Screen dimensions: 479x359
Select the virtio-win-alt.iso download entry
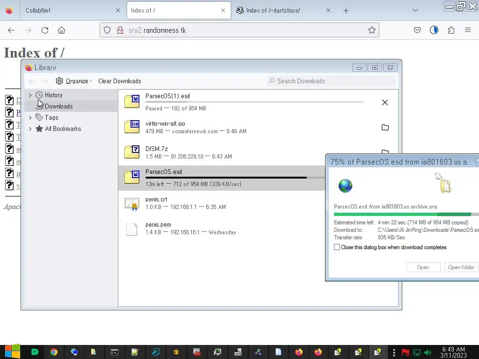pyautogui.click(x=258, y=127)
